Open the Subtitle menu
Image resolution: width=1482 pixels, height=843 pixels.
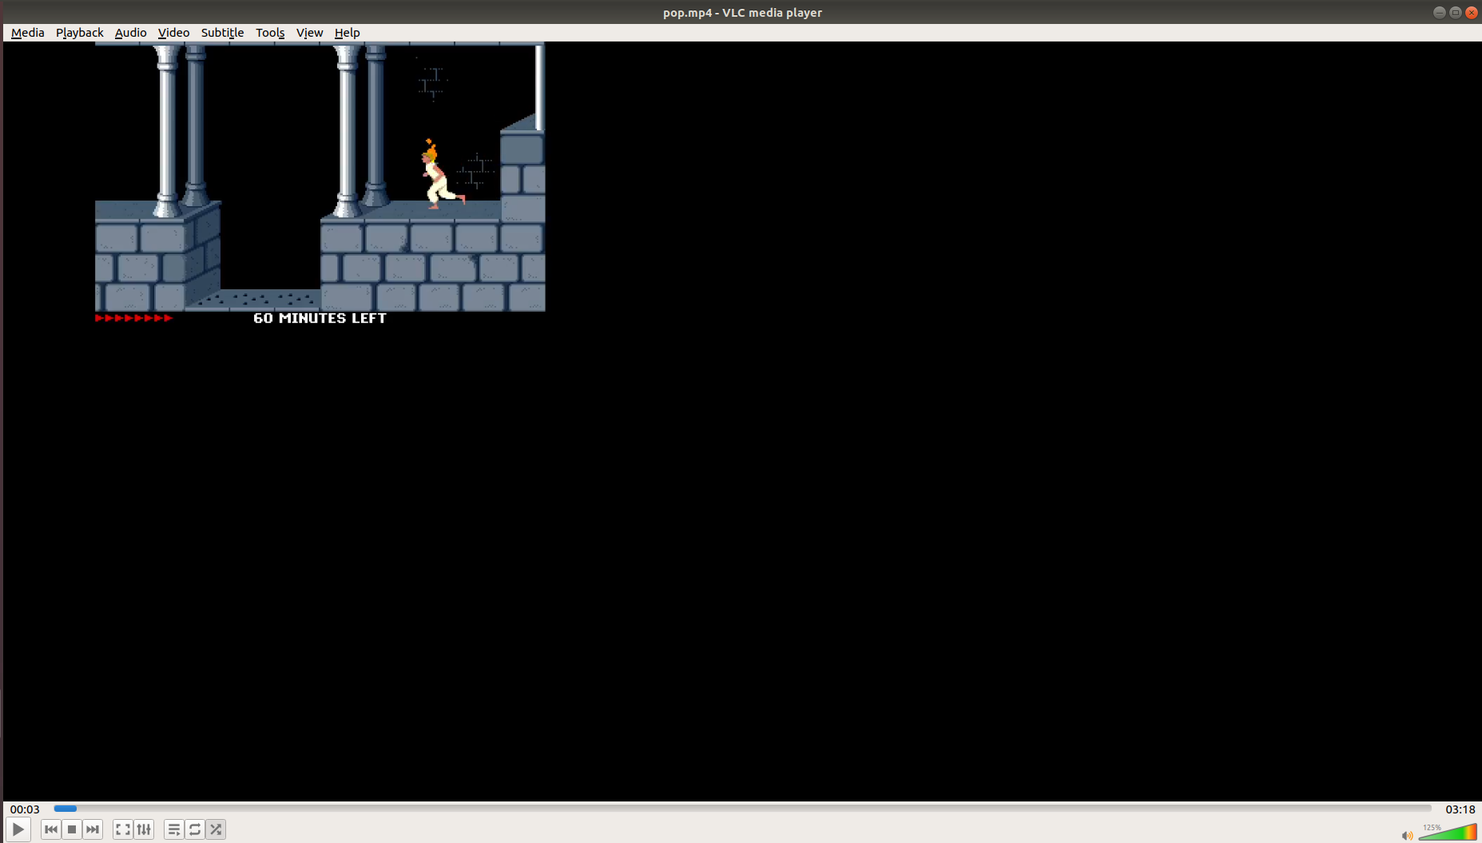(x=222, y=33)
